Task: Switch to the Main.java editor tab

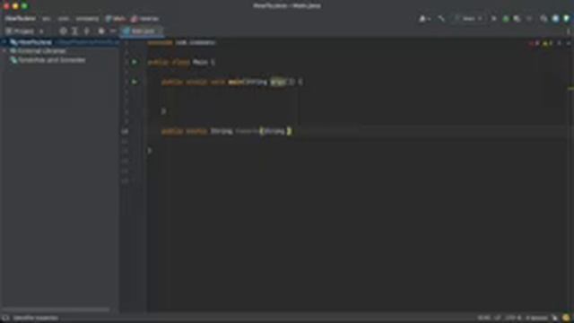Action: tap(142, 31)
